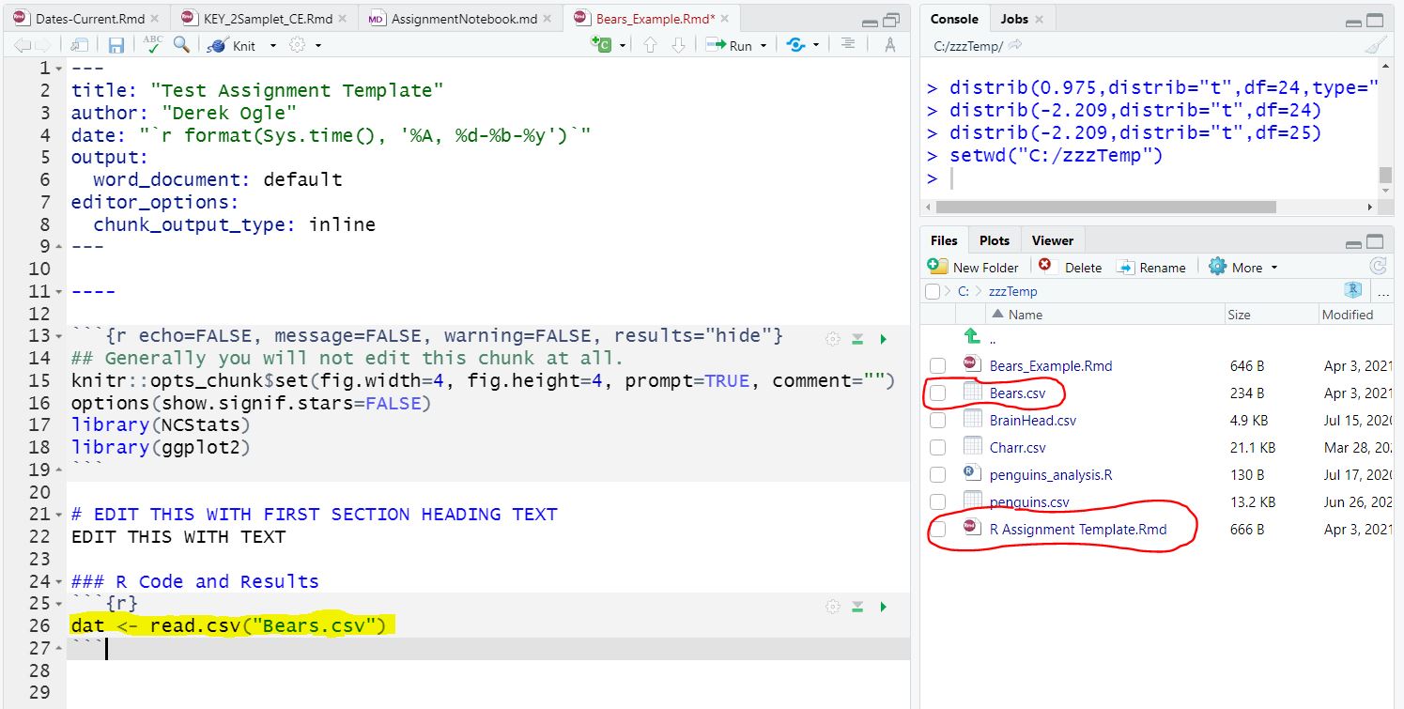Select the checkbox beside penguins.csv
The width and height of the screenshot is (1404, 709).
point(937,501)
